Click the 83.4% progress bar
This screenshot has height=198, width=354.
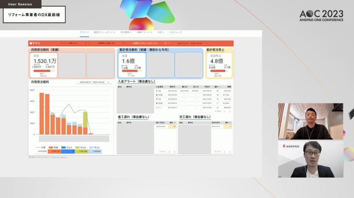click(219, 71)
